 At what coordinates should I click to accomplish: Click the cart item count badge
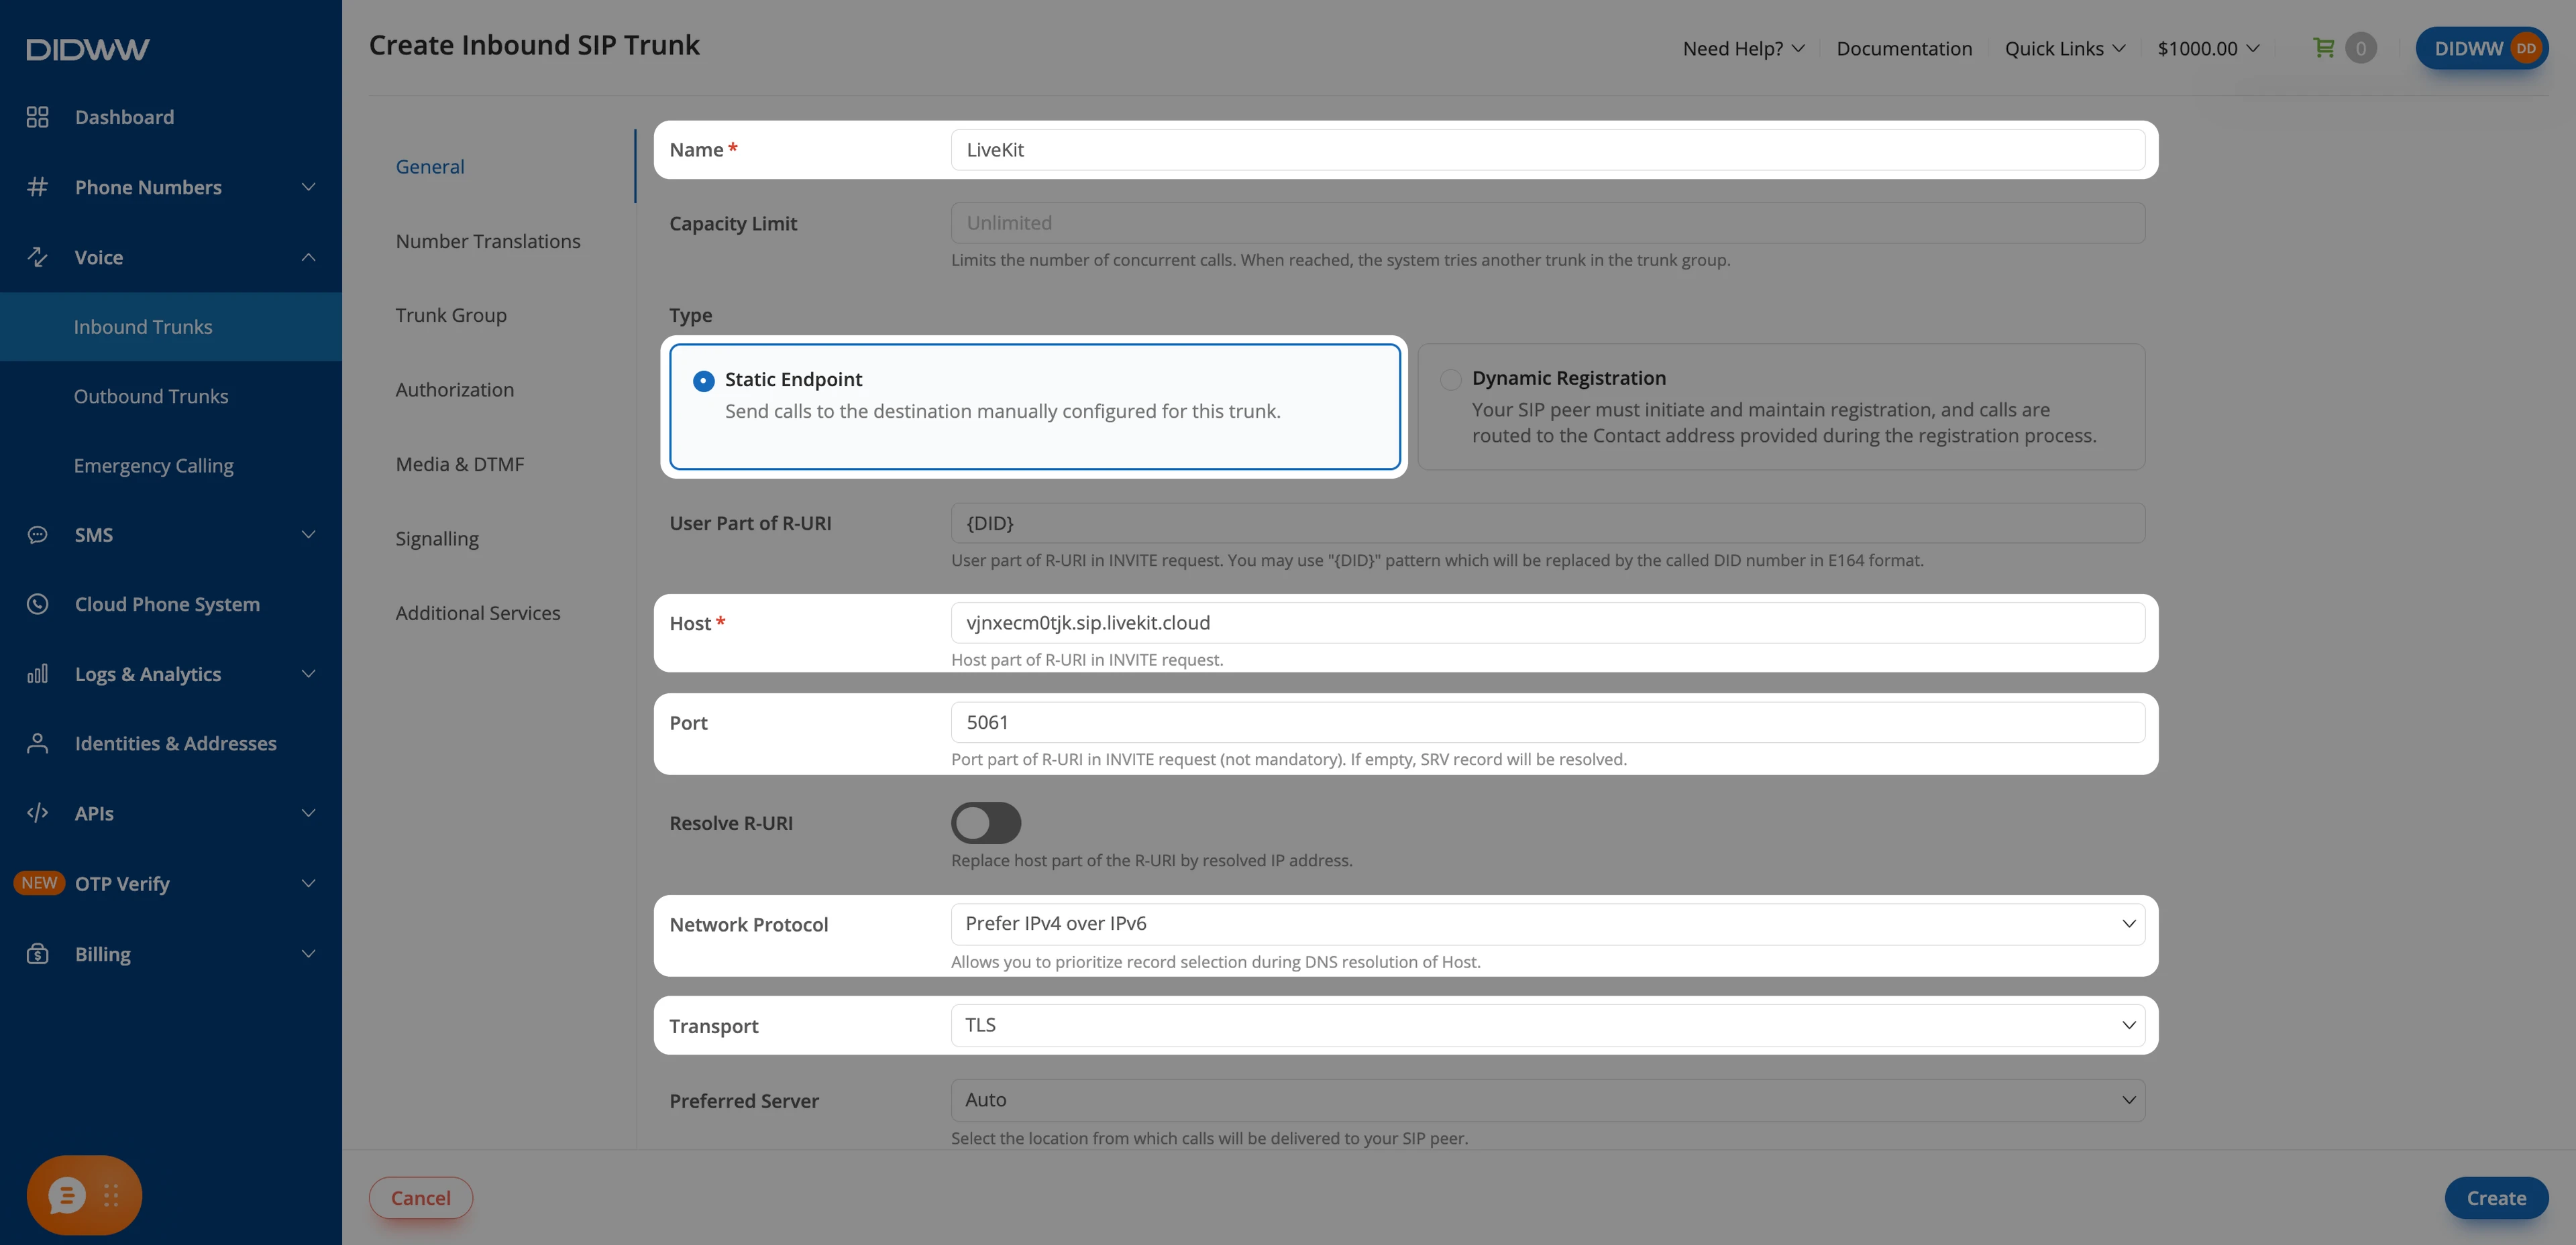tap(2361, 48)
